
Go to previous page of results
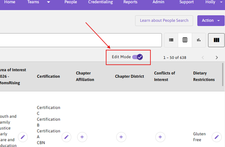tap(203, 58)
